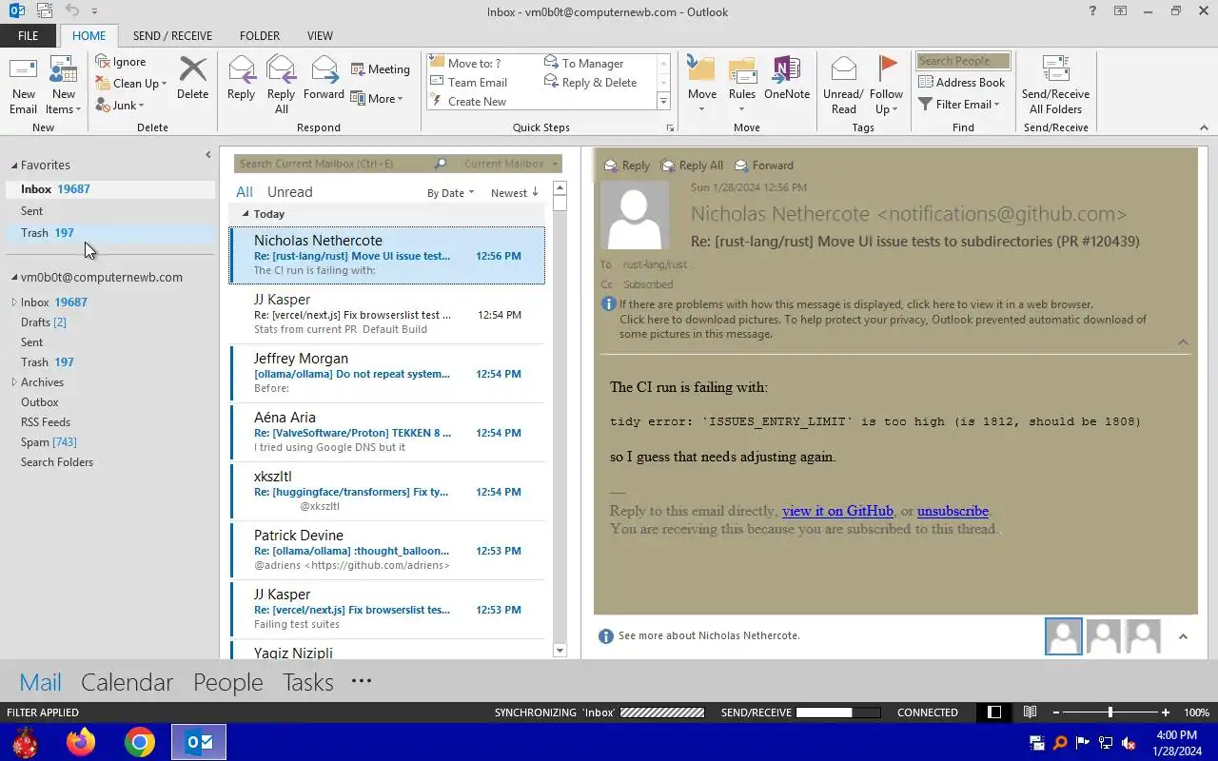Show All messages filter
Screen dimensions: 1218x761
click(x=245, y=192)
